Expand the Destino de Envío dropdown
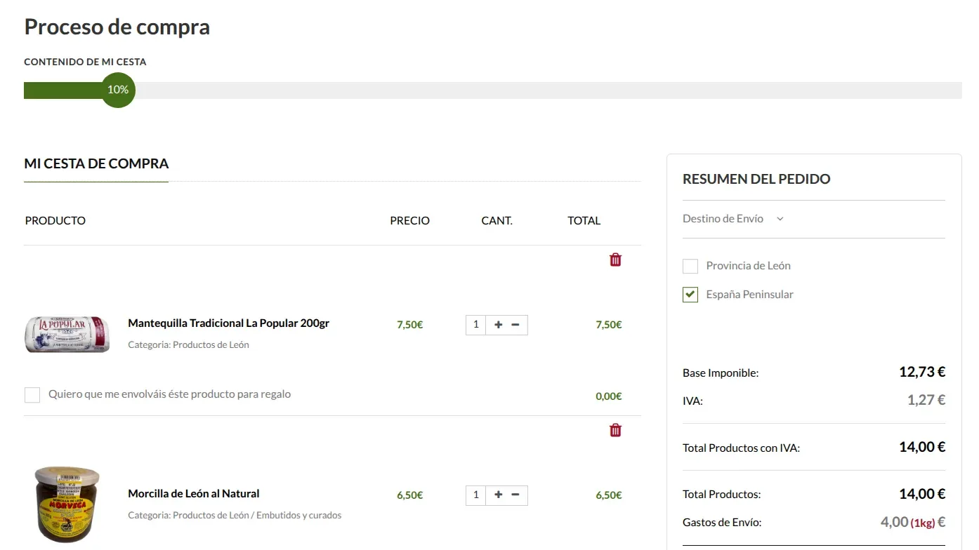 (733, 219)
